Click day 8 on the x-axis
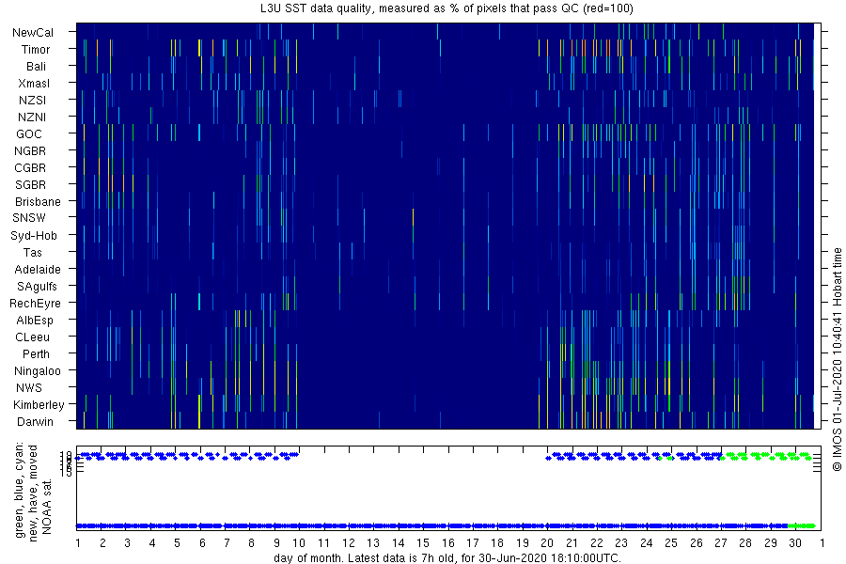The height and width of the screenshot is (564, 846). pyautogui.click(x=251, y=543)
